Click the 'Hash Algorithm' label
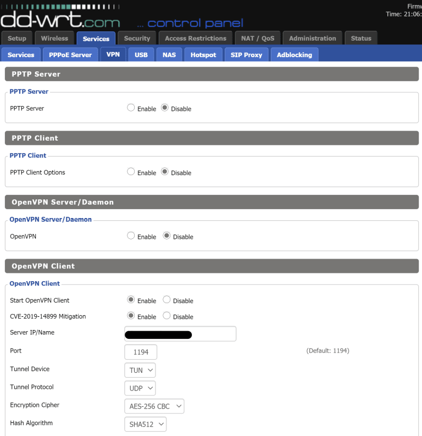This screenshot has width=422, height=436. [x=31, y=423]
